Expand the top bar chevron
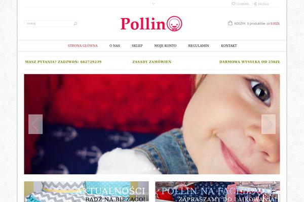 [154, 4]
